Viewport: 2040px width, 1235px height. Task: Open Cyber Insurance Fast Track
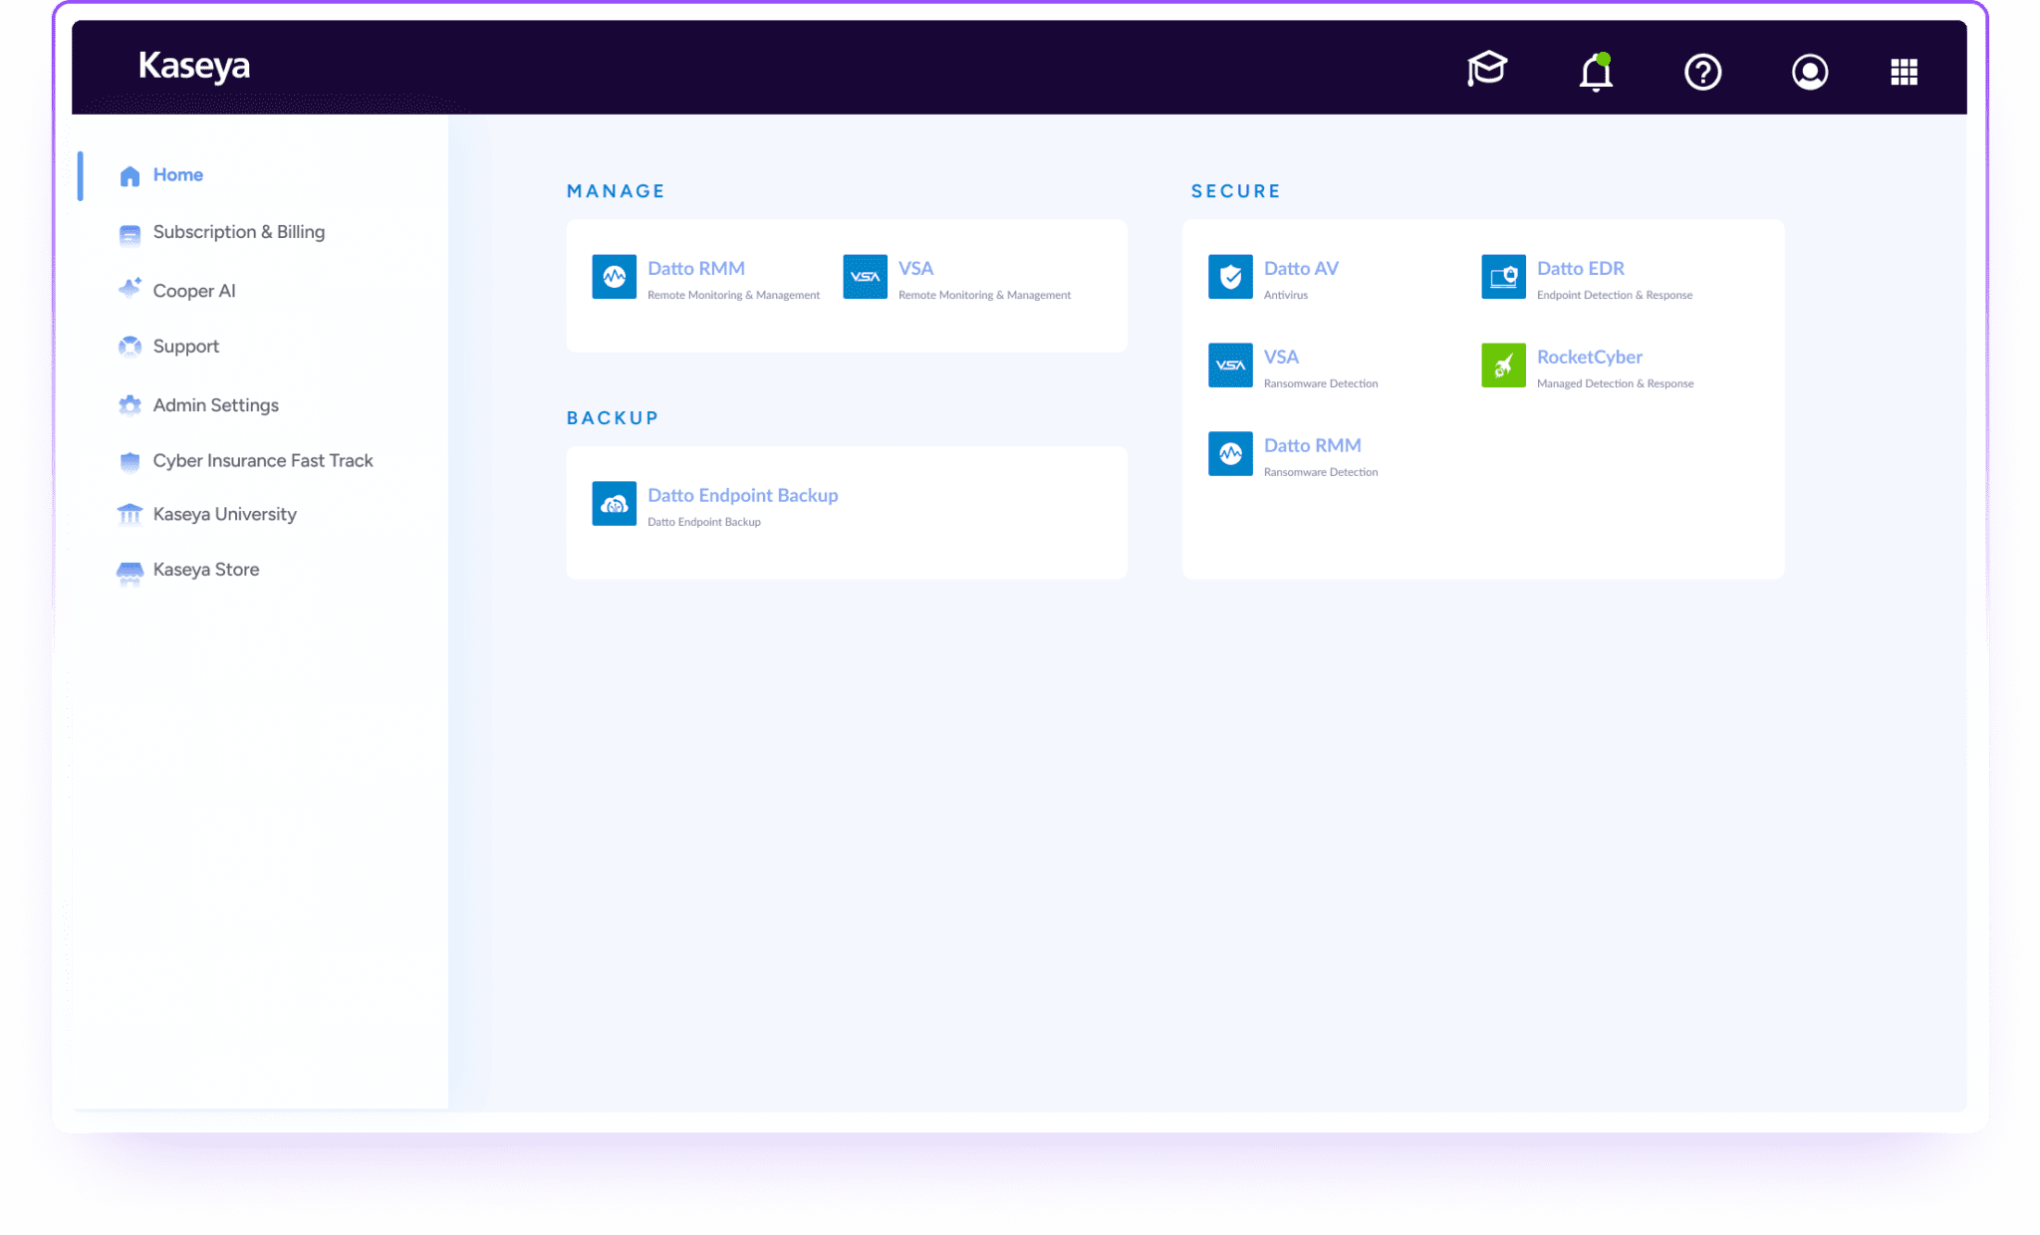point(262,461)
